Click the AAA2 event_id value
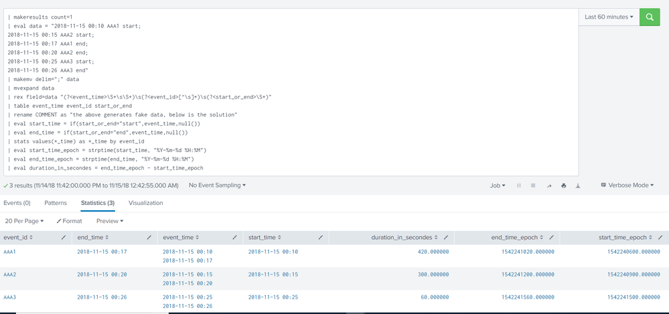The height and width of the screenshot is (314, 669). [10, 274]
